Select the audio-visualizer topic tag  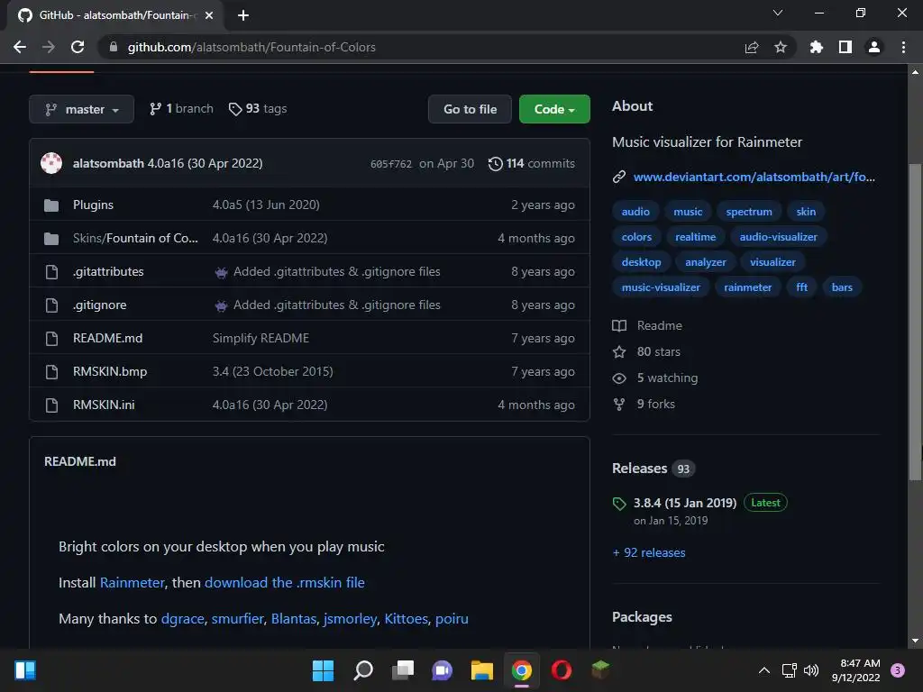[x=778, y=237]
